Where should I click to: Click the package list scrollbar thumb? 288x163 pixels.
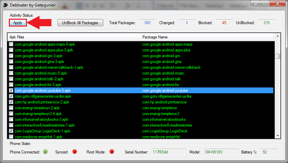tap(277, 56)
